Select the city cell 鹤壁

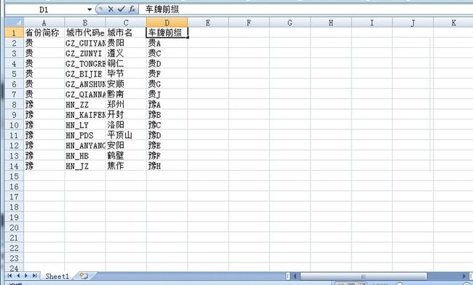(x=126, y=156)
